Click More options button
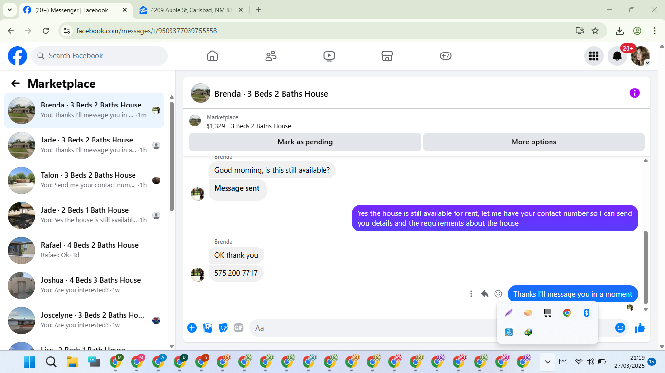This screenshot has width=665, height=373. (534, 142)
